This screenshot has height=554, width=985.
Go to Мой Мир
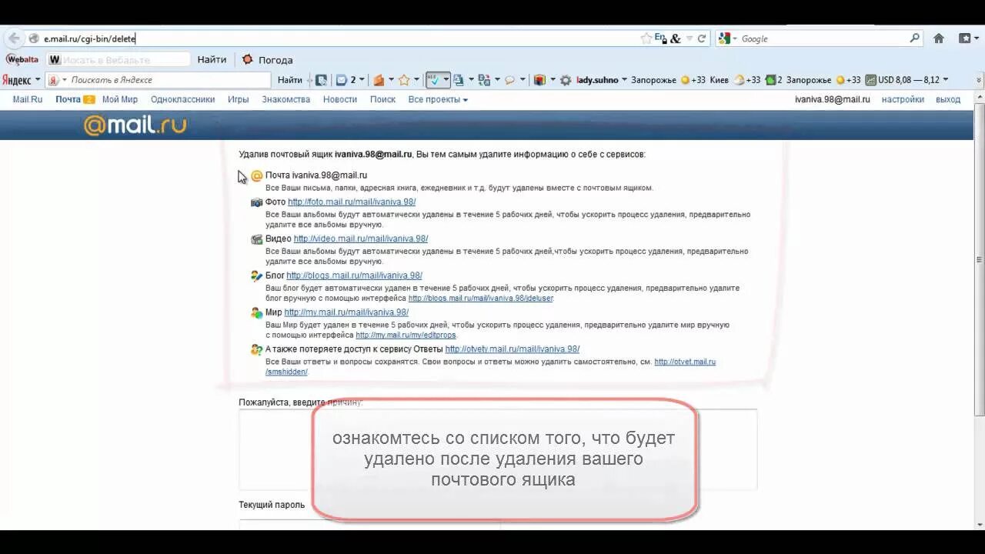click(119, 99)
